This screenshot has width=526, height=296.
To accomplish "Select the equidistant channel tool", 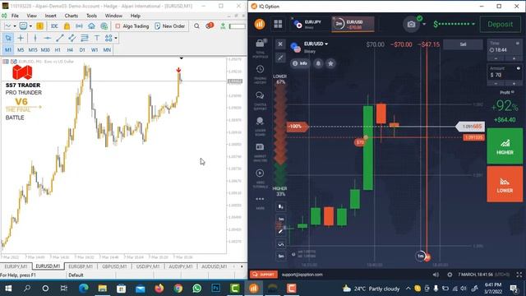I will click(72, 38).
